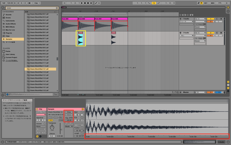This screenshot has width=231, height=145.
Task: Toggle the MIDI arrangement overdub plus button
Action: click(91, 3)
